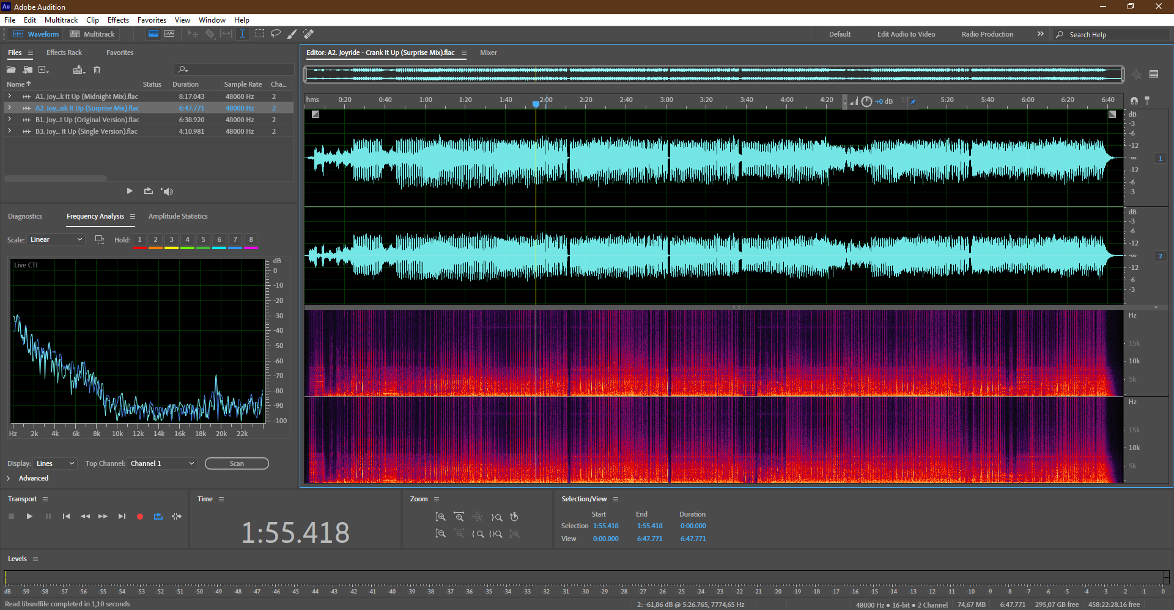Viewport: 1174px width, 610px height.
Task: Switch to the Effects Rack tab
Action: coord(64,53)
